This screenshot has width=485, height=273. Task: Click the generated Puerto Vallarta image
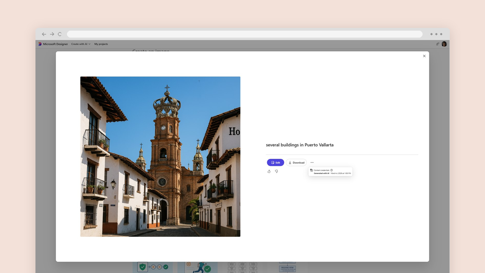click(160, 157)
